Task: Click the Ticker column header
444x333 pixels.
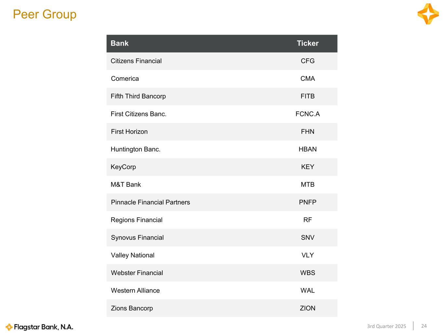Action: 307,43
